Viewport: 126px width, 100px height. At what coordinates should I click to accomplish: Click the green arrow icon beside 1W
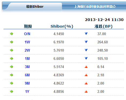12,42
